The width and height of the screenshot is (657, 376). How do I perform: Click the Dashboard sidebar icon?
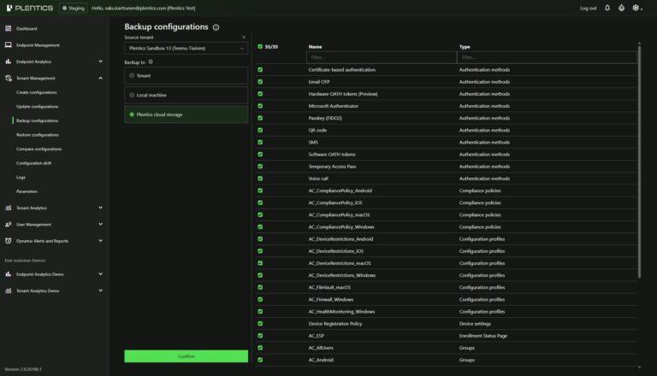[9, 28]
